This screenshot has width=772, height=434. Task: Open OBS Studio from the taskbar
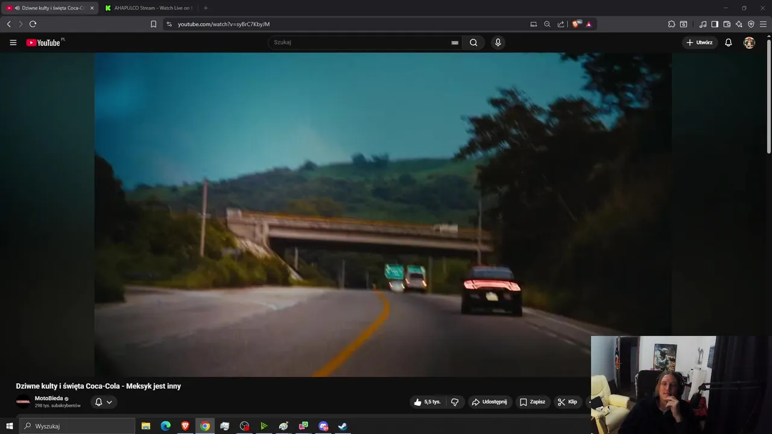click(244, 426)
